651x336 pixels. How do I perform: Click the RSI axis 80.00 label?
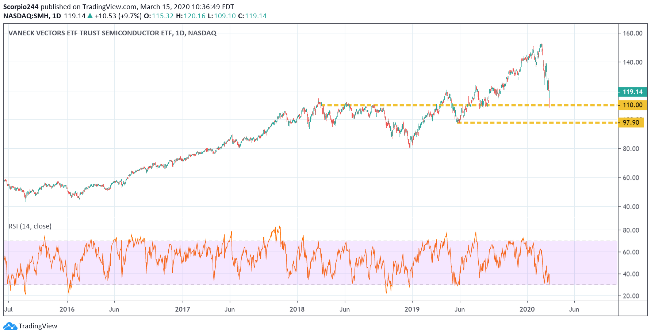point(631,230)
